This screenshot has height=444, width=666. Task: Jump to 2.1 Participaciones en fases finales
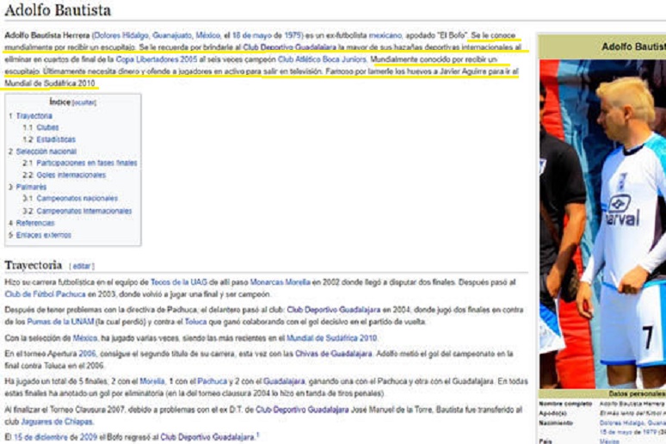(80, 163)
